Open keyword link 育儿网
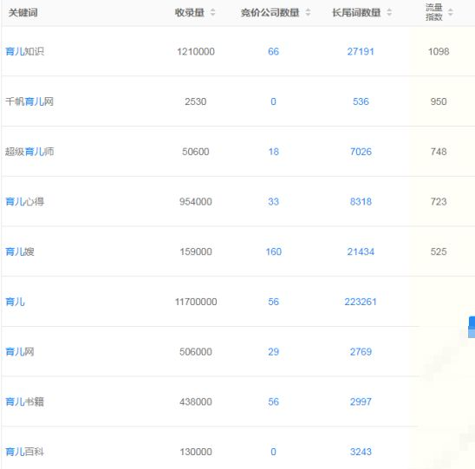The image size is (475, 469). 20,352
